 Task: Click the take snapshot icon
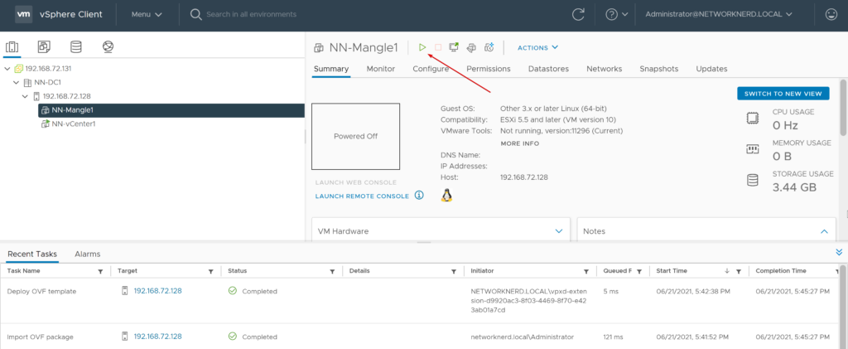tap(489, 47)
